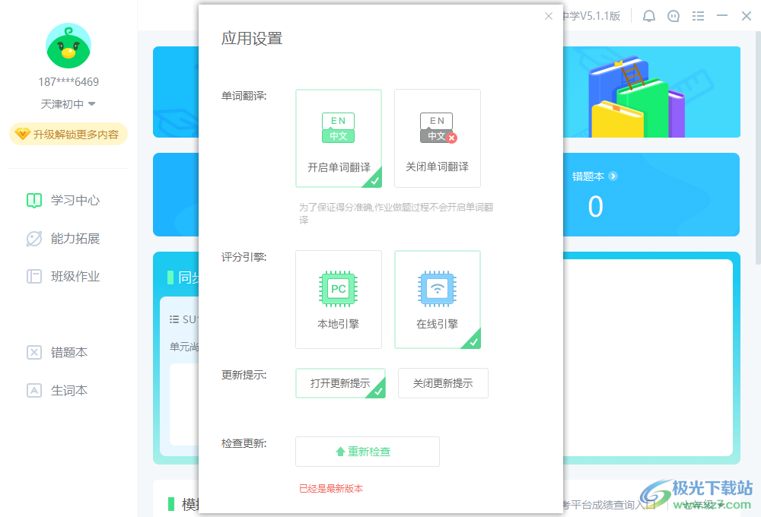Click the green bird avatar

coord(68,46)
